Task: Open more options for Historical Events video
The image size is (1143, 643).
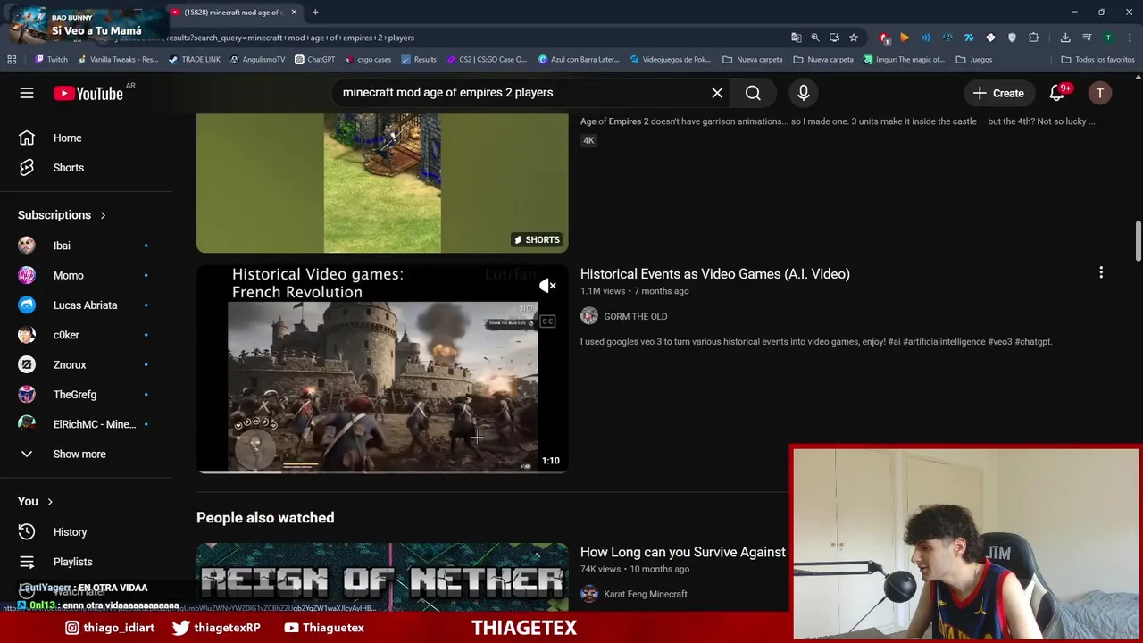Action: tap(1101, 272)
